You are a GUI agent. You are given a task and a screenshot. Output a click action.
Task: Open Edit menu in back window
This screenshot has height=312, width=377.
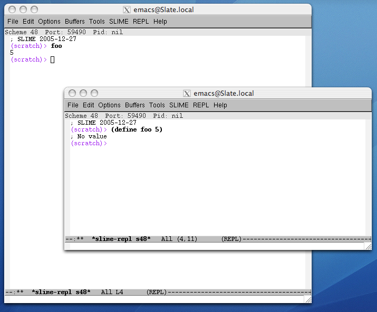(28, 22)
